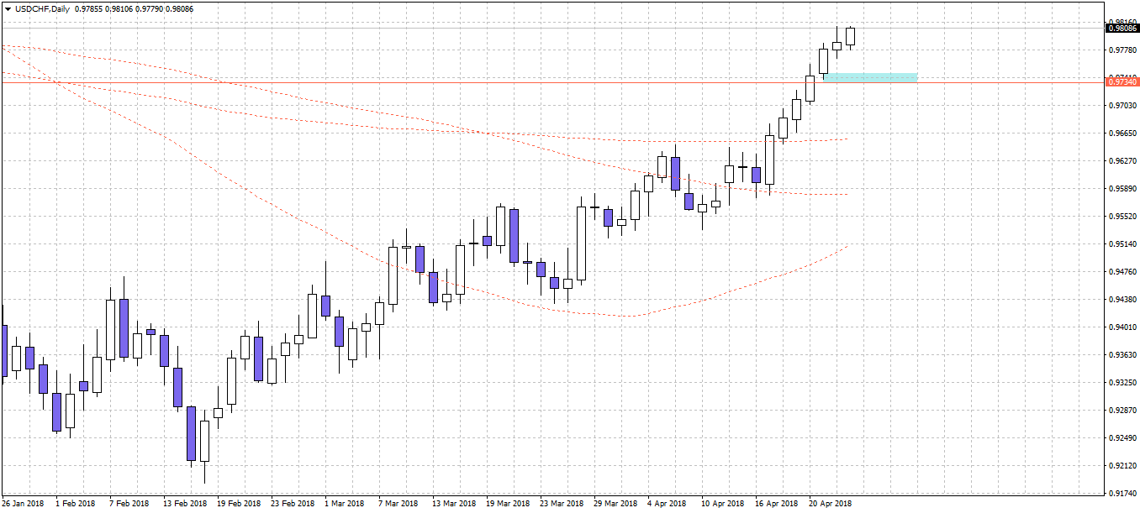The image size is (1140, 513).
Task: Click the 13 Mar 2018 date label
Action: (x=454, y=504)
